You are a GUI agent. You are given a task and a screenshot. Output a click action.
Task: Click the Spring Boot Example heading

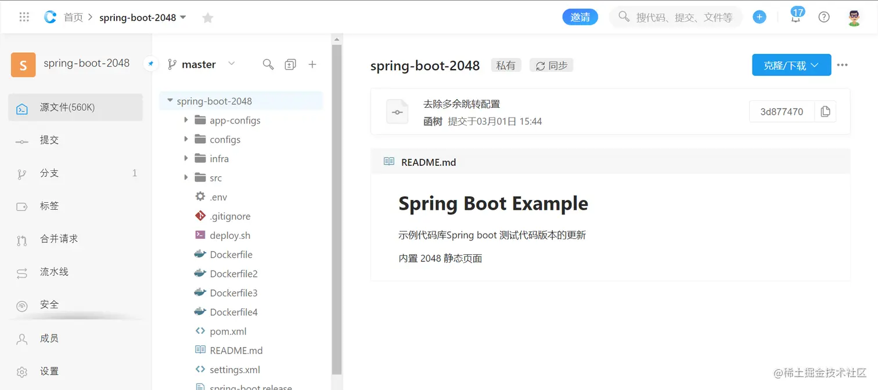tap(493, 203)
